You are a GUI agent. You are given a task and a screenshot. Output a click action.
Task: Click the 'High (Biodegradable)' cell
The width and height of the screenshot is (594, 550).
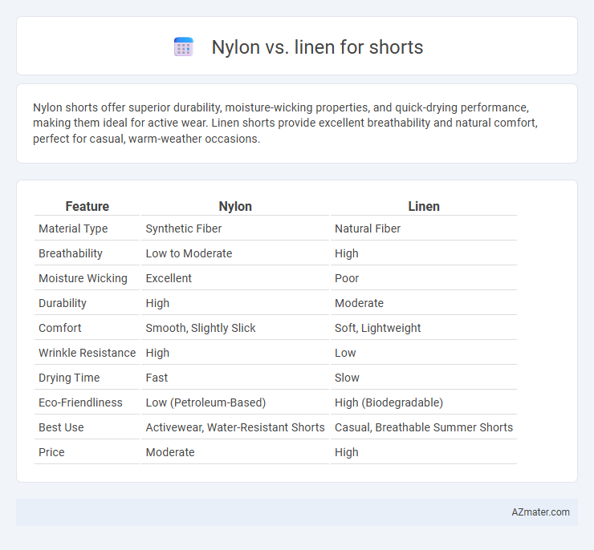tap(389, 402)
